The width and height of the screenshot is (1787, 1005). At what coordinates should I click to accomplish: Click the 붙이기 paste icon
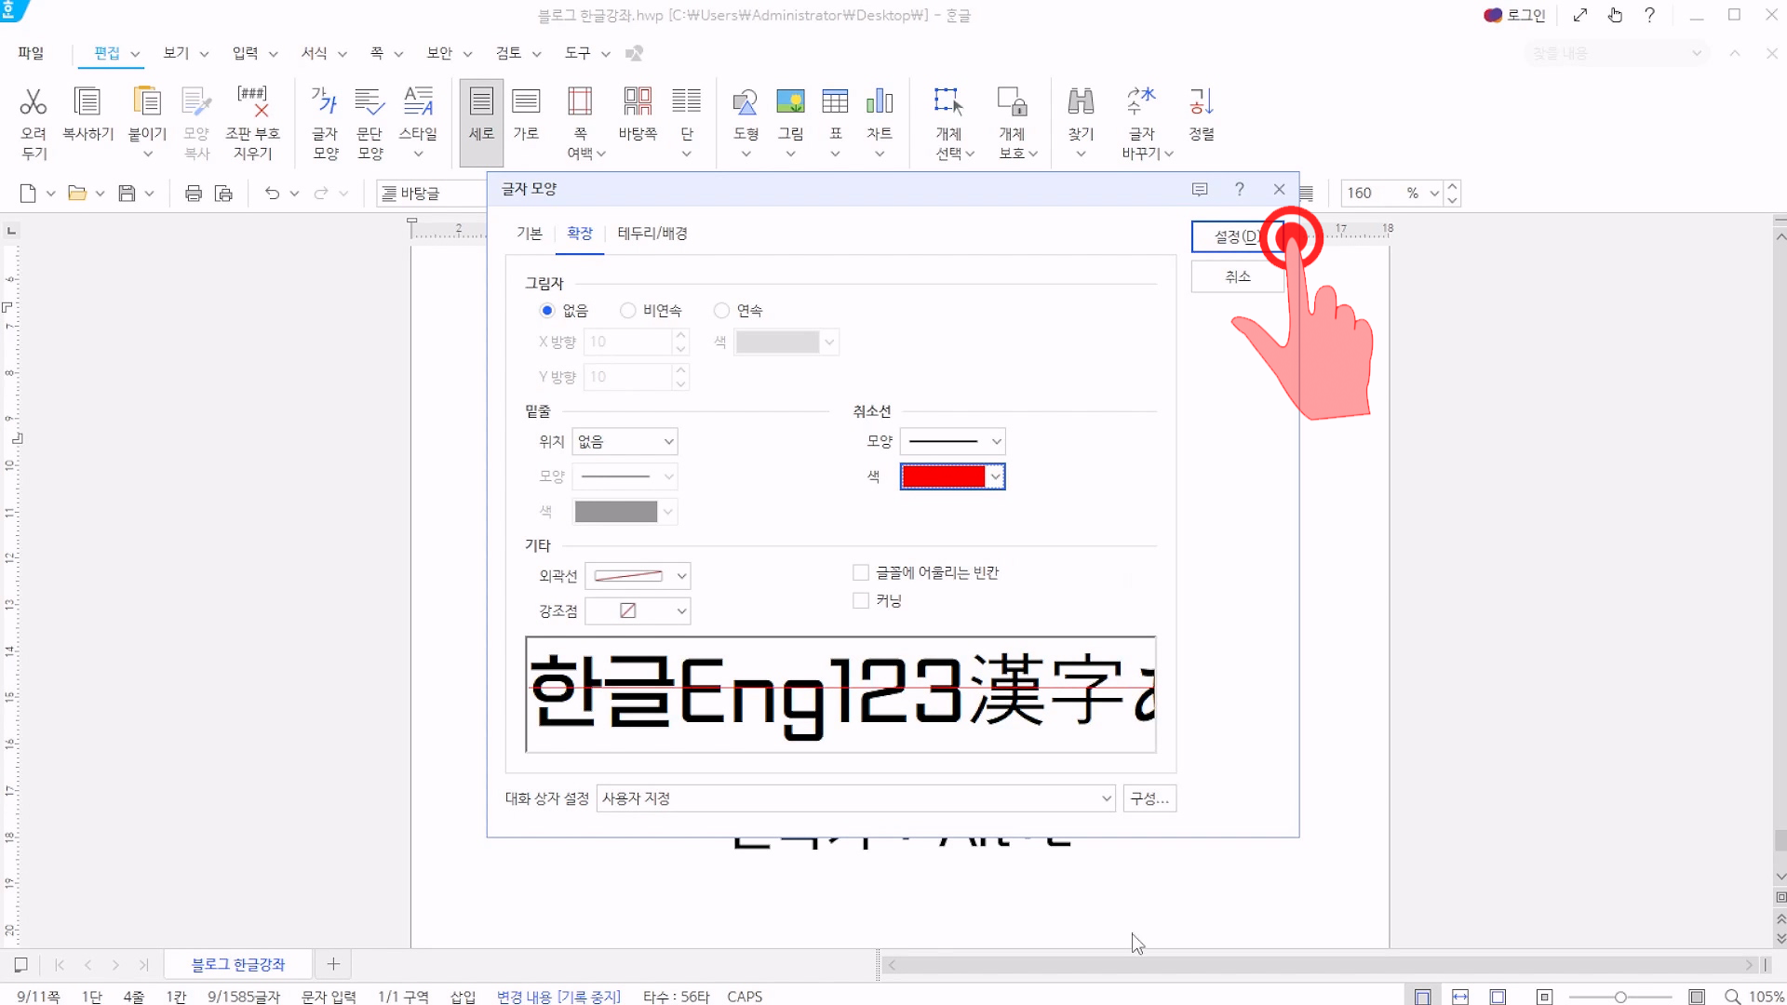(147, 102)
